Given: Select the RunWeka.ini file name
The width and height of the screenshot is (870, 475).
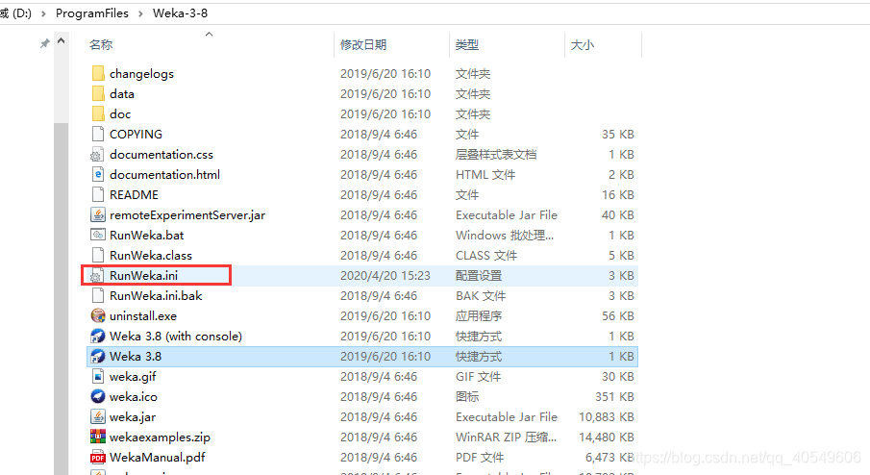Looking at the screenshot, I should pyautogui.click(x=143, y=276).
